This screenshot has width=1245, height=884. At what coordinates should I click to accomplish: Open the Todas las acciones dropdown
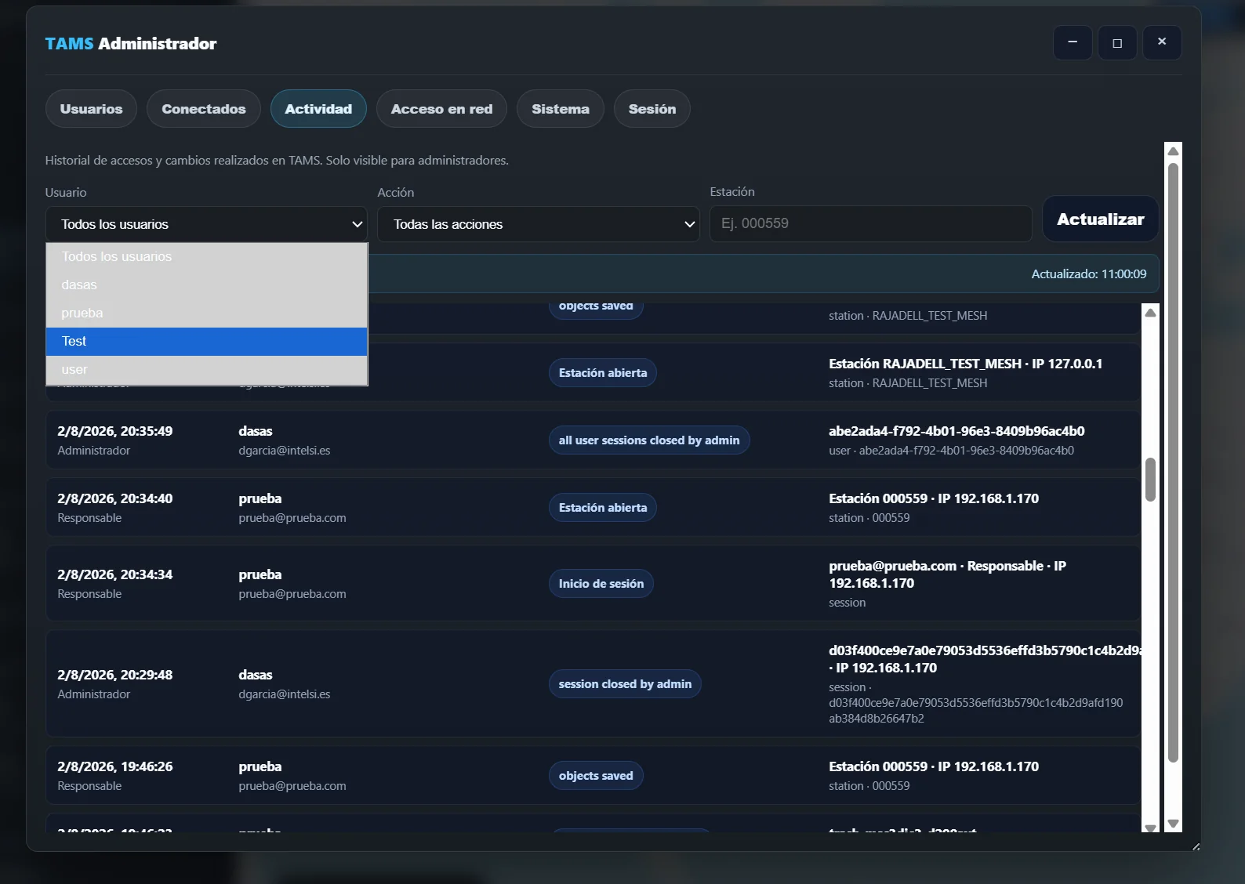tap(539, 224)
